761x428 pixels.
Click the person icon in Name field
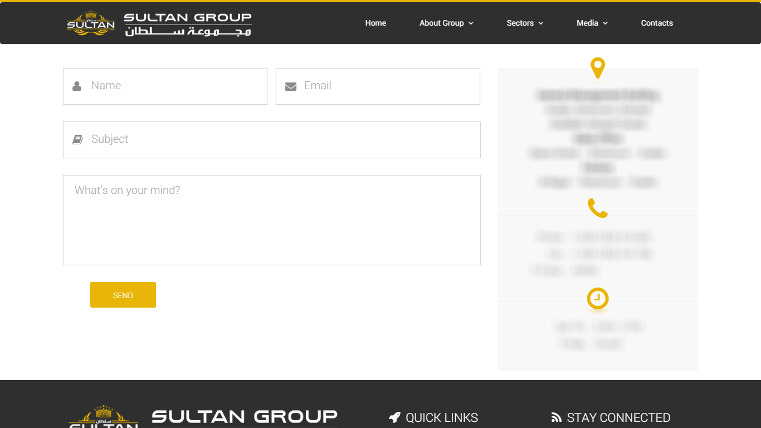(77, 86)
